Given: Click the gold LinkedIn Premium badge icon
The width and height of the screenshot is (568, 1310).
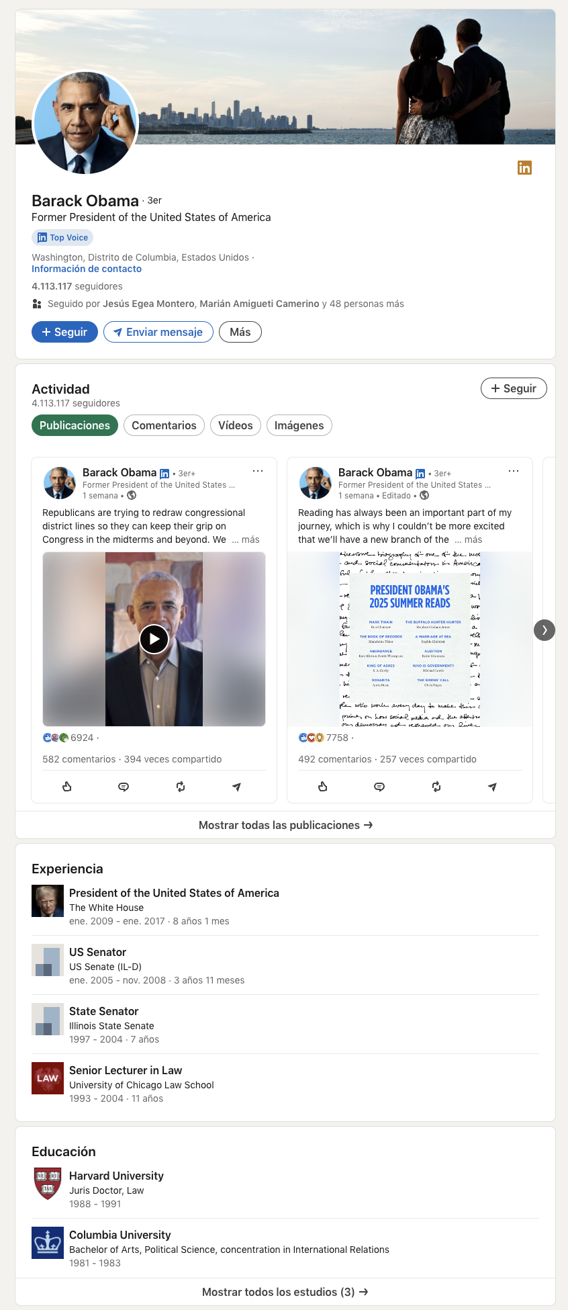Looking at the screenshot, I should 524,168.
